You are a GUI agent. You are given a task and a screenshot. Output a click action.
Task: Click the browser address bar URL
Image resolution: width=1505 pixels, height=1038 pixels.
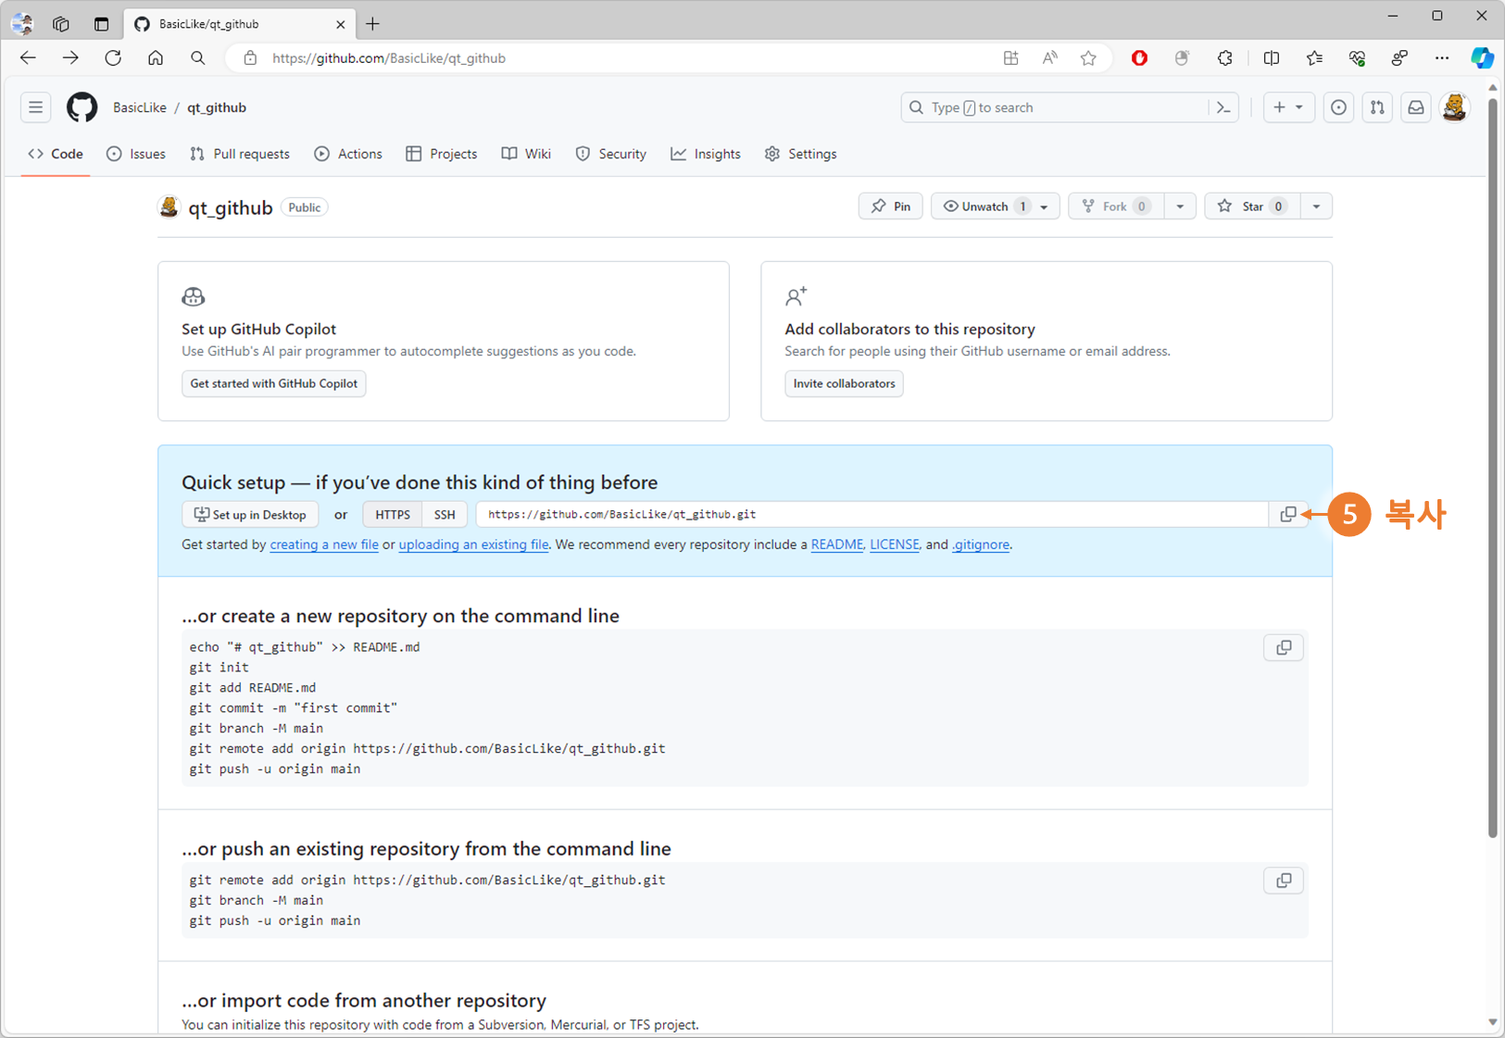tap(389, 58)
